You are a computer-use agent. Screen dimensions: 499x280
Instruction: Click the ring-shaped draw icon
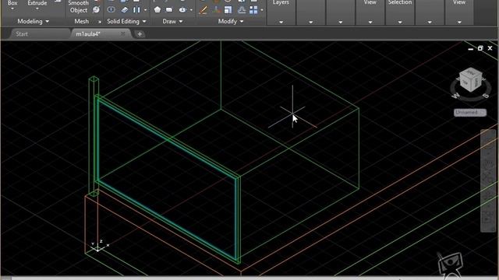(x=182, y=10)
